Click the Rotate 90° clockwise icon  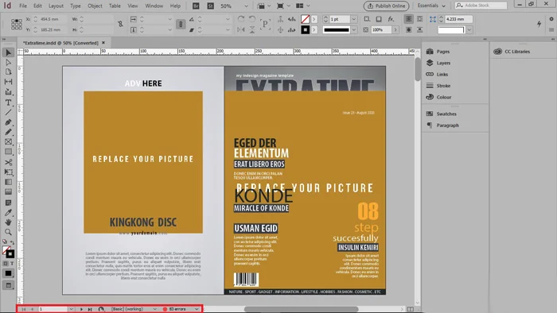pos(241,19)
